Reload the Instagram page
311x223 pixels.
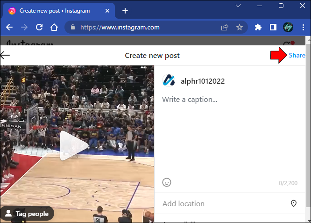click(x=39, y=27)
